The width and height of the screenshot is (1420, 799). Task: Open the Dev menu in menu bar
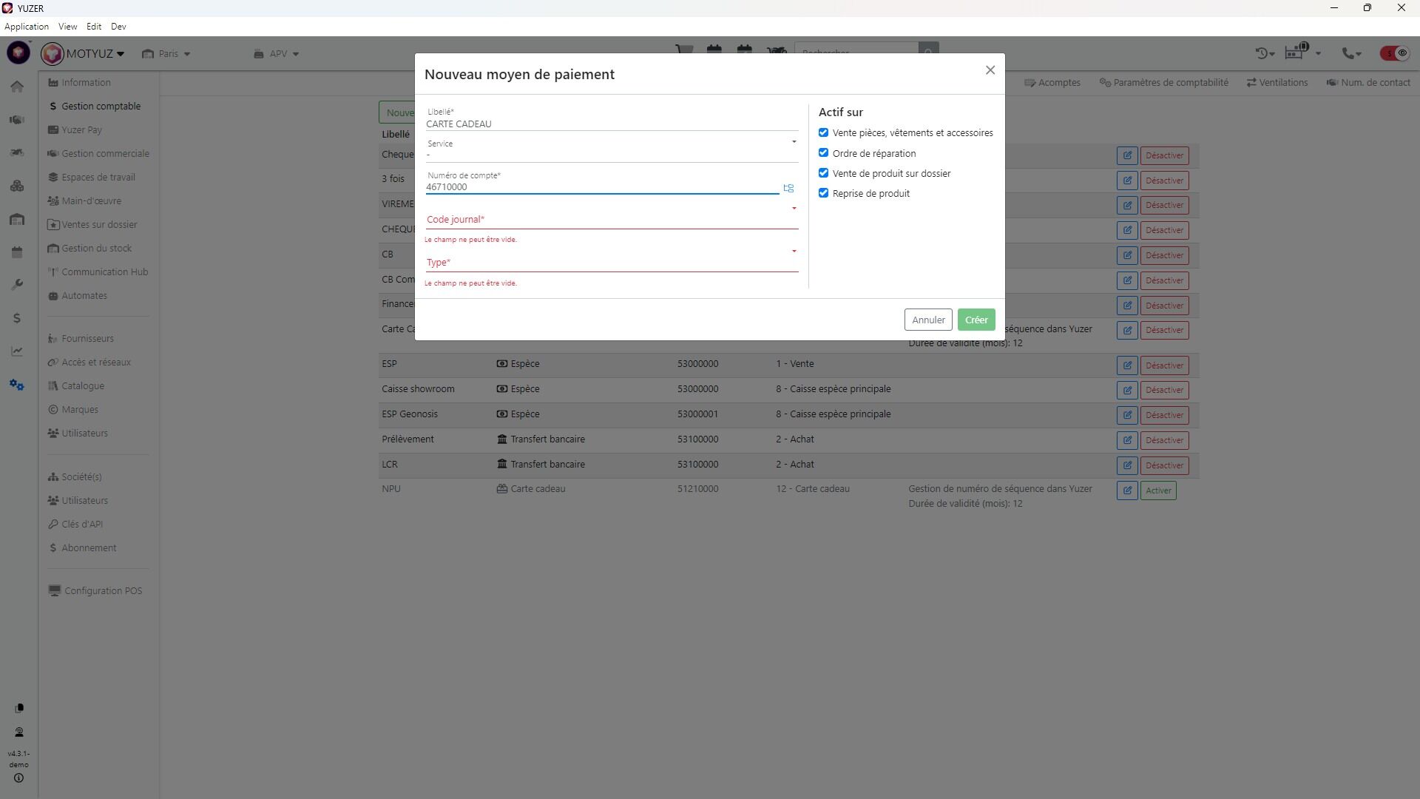pyautogui.click(x=118, y=27)
